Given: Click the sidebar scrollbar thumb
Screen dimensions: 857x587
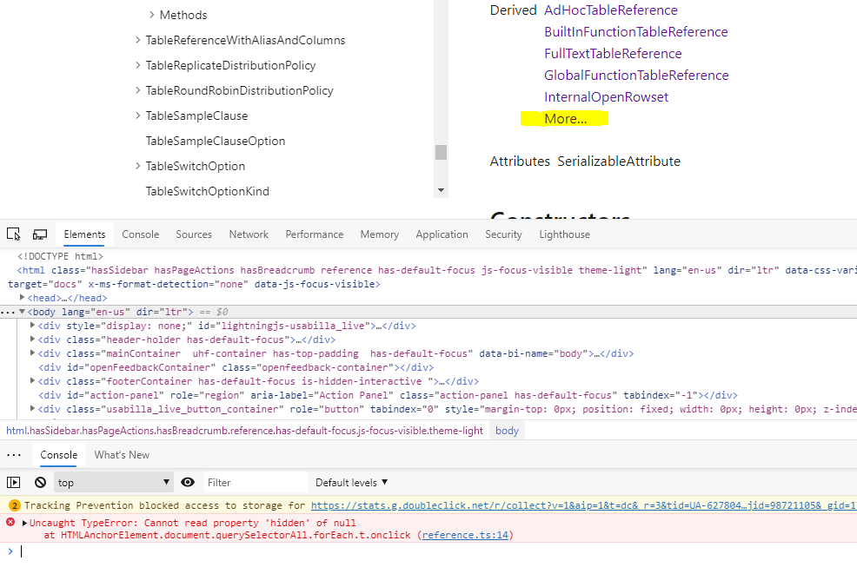Looking at the screenshot, I should (x=441, y=152).
